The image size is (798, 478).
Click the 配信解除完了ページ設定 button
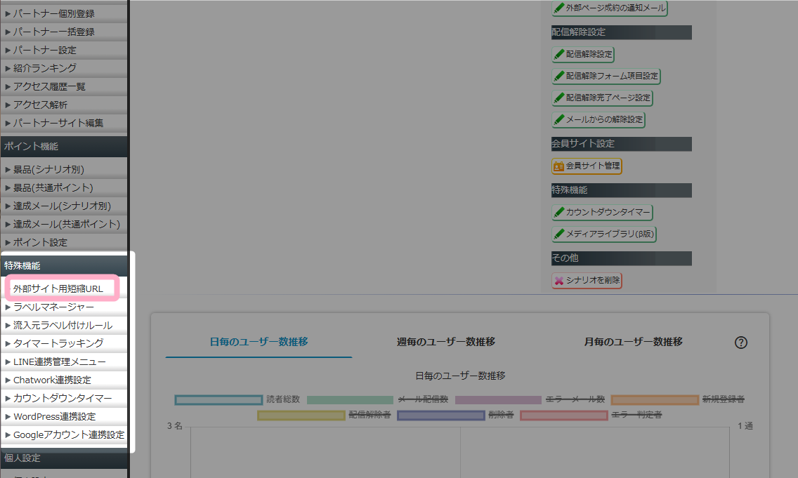click(x=603, y=98)
